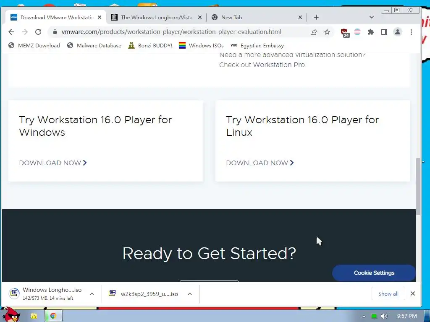Image resolution: width=430 pixels, height=322 pixels.
Task: Close the downloads bar
Action: click(x=413, y=293)
